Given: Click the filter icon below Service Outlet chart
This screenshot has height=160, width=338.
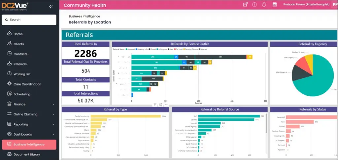Looking at the screenshot, I should tap(155, 105).
